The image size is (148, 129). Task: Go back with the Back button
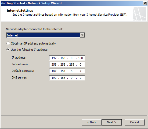click(x=92, y=122)
